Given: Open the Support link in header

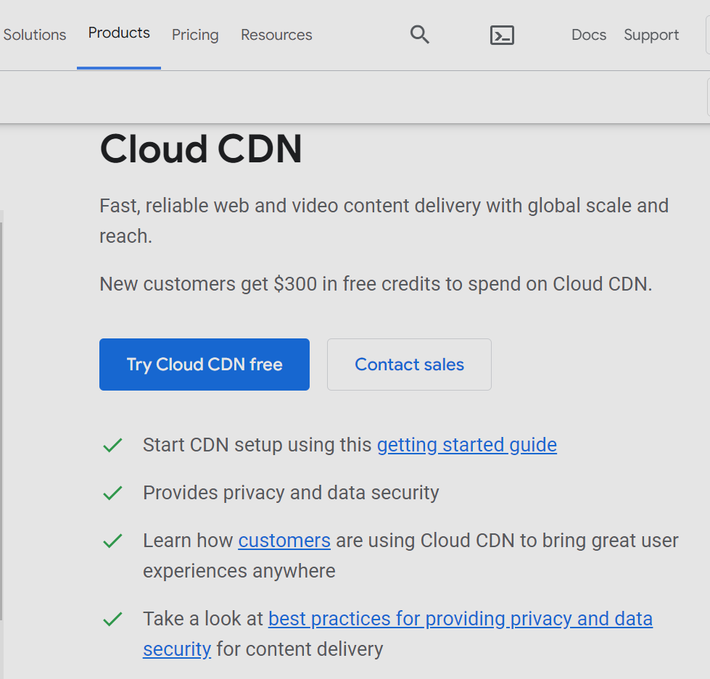Looking at the screenshot, I should (651, 35).
